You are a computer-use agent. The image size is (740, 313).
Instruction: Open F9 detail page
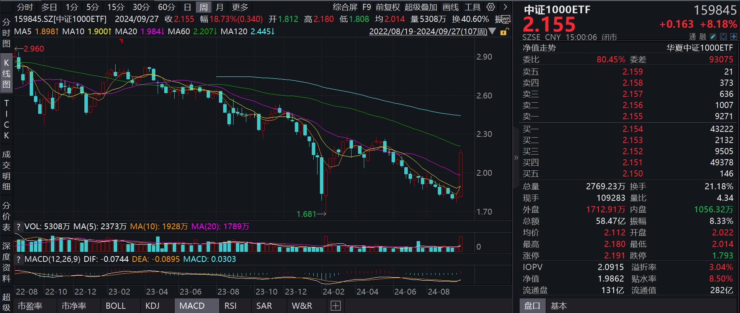pyautogui.click(x=367, y=7)
